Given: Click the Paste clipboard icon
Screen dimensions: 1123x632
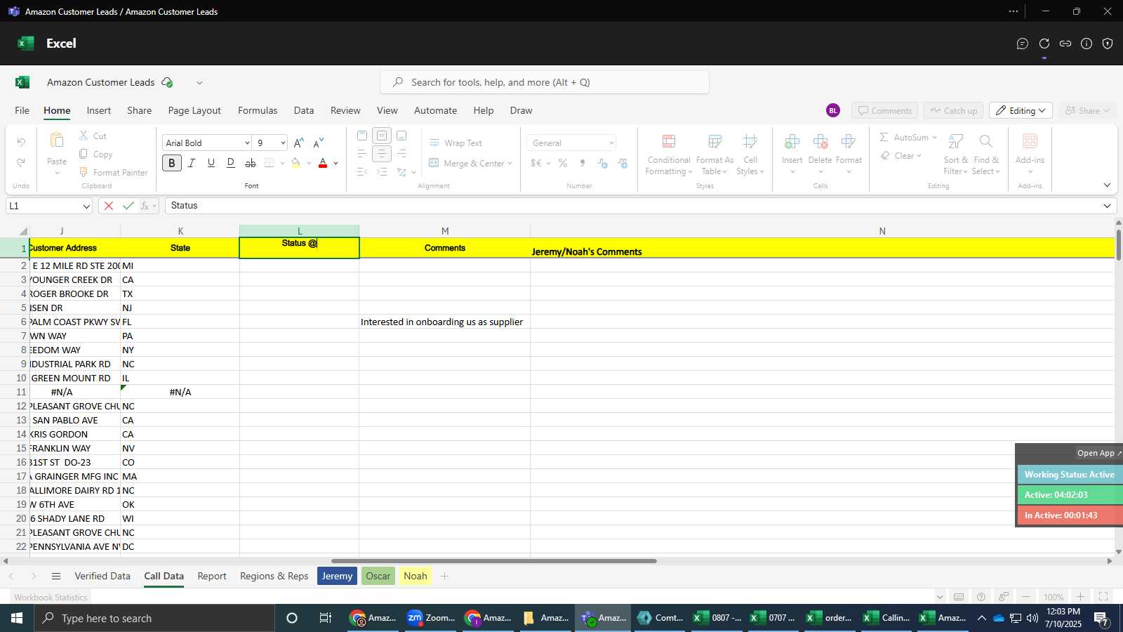Looking at the screenshot, I should (x=57, y=140).
